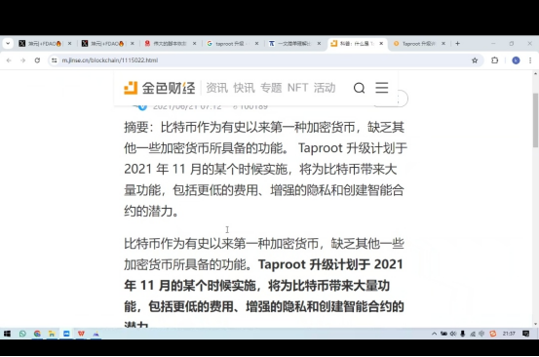
Task: Open the 资讯 navigation link
Action: point(217,88)
